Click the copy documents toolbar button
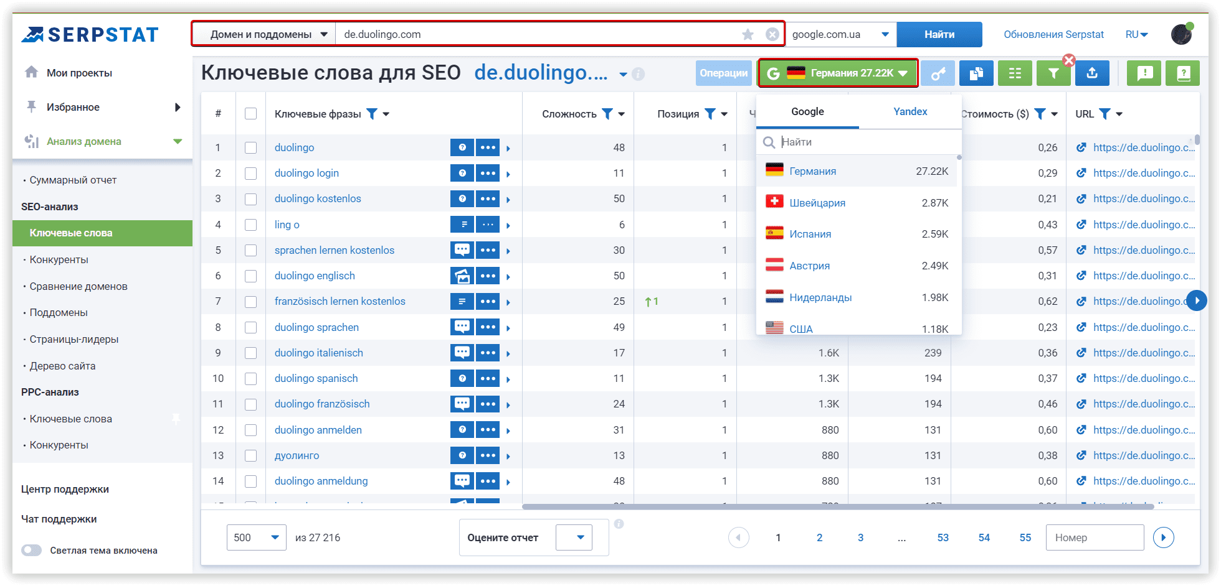The image size is (1221, 586). 976,73
